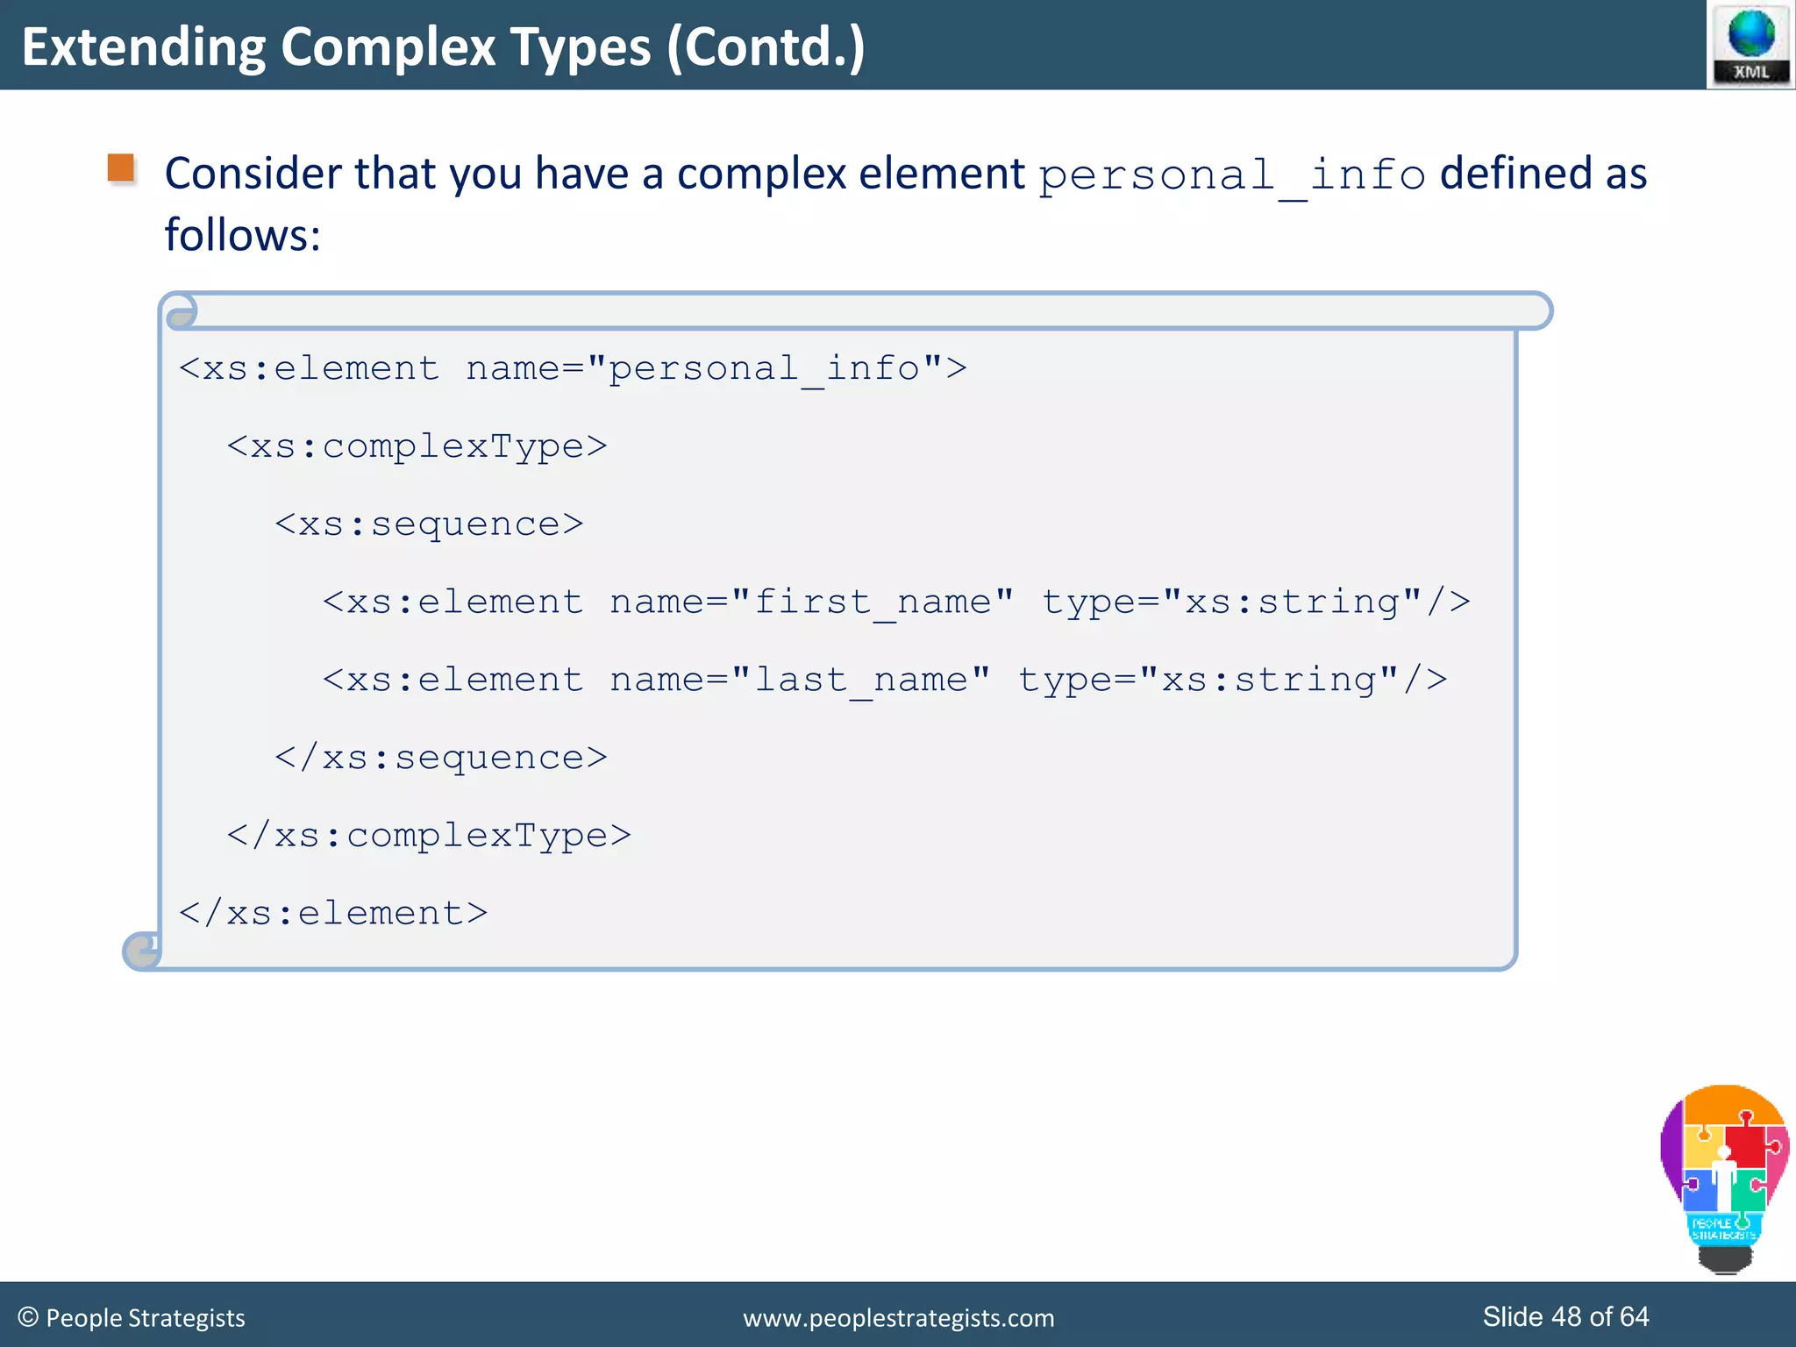The height and width of the screenshot is (1347, 1796).
Task: Click the orange square bullet marker
Action: pyautogui.click(x=121, y=168)
